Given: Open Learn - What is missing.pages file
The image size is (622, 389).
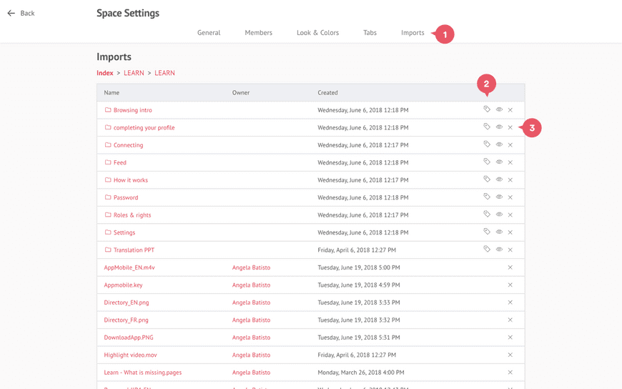Looking at the screenshot, I should pos(143,372).
